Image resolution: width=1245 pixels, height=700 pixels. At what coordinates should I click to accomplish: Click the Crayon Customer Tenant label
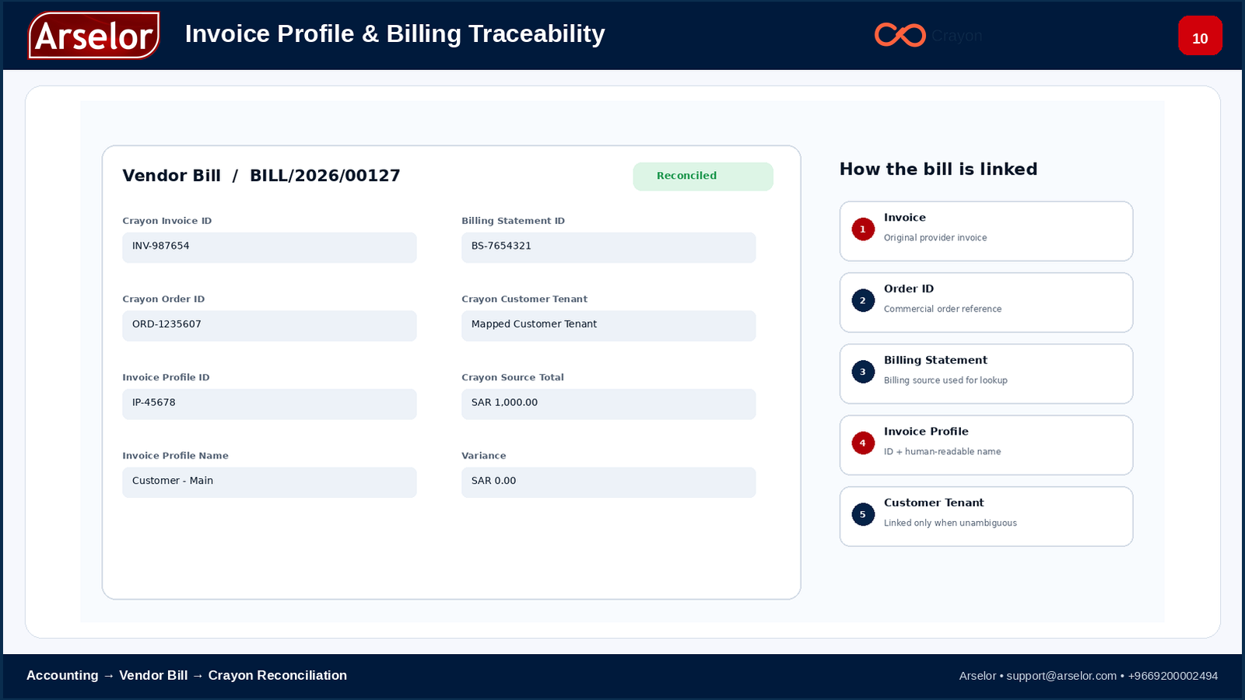524,299
